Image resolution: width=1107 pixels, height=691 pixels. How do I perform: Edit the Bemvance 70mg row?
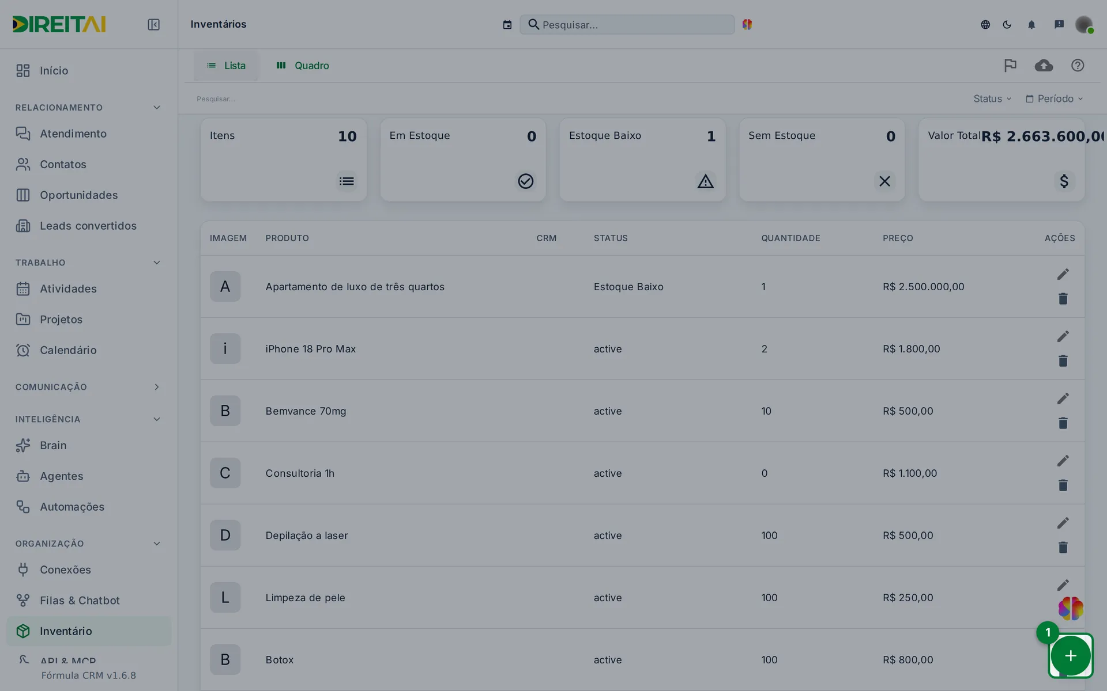[1063, 398]
